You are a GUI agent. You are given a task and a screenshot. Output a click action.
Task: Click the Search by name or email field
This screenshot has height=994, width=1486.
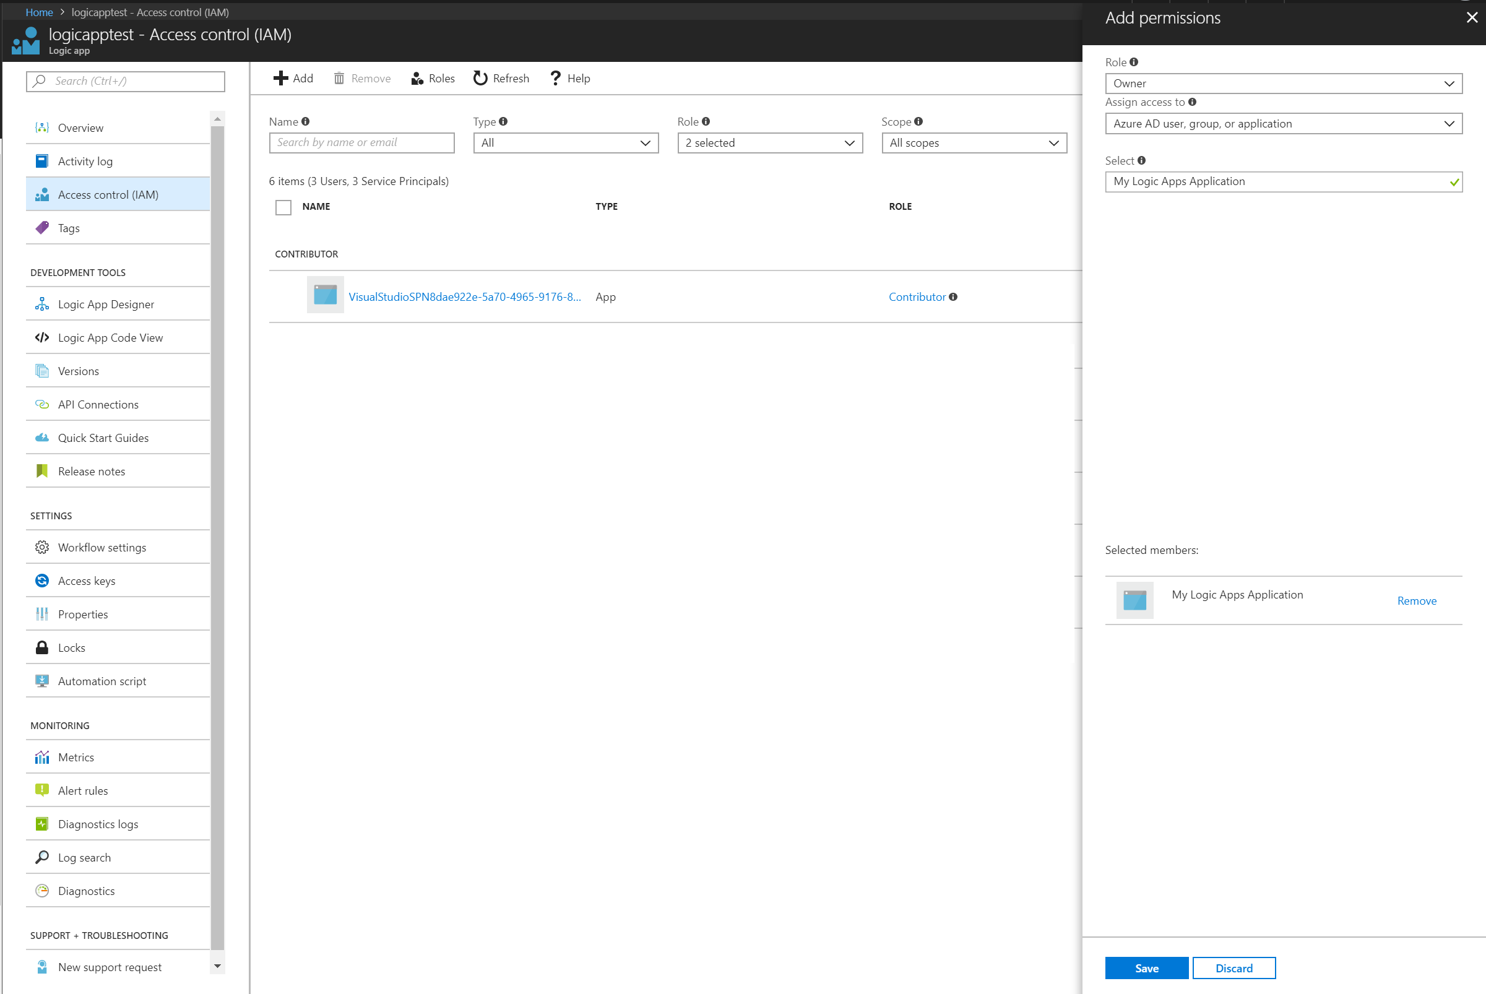pyautogui.click(x=361, y=142)
